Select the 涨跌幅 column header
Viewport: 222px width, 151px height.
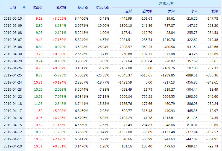(x=61, y=7)
